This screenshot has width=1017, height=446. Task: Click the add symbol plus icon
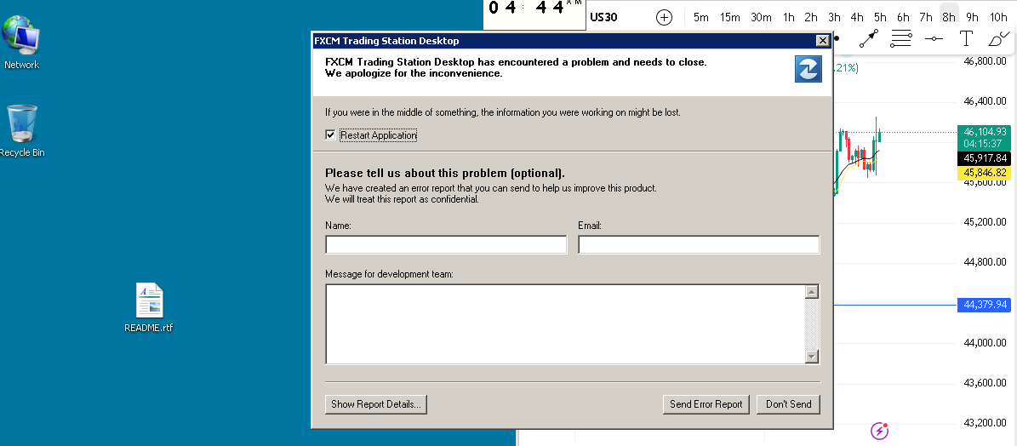point(664,17)
